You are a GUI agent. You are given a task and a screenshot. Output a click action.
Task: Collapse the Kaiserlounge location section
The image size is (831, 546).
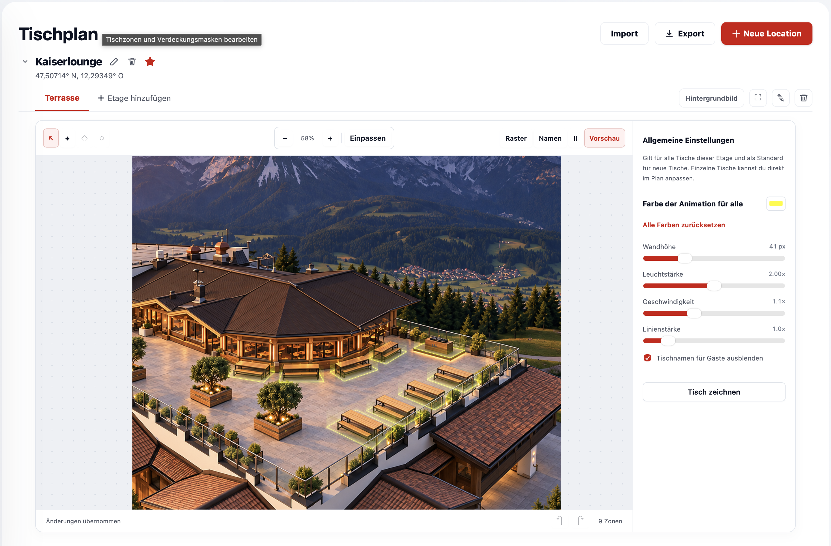[x=25, y=62]
